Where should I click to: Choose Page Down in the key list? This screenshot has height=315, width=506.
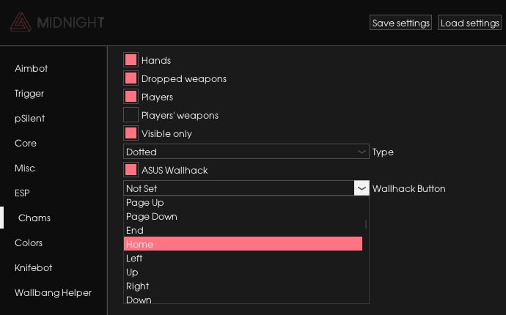(243, 216)
